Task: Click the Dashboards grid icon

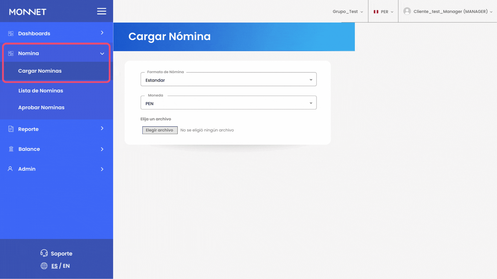Action: coord(11,34)
